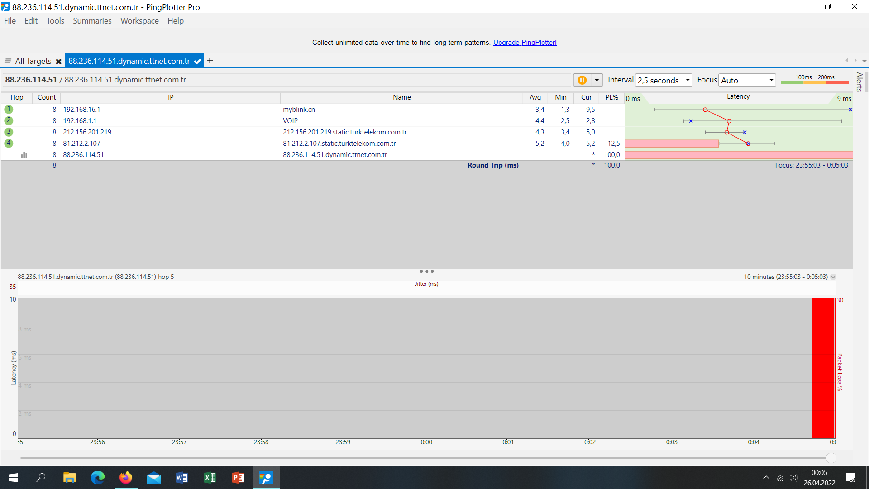Close the All Targets tab
This screenshot has height=489, width=869.
[x=58, y=62]
